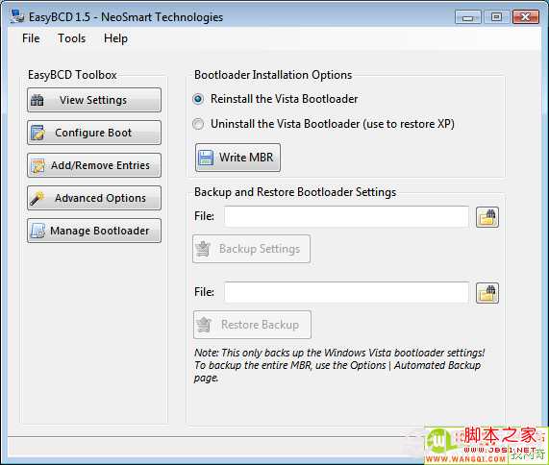Click the Manage Bootloader page icon
This screenshot has width=549, height=465.
pos(37,231)
